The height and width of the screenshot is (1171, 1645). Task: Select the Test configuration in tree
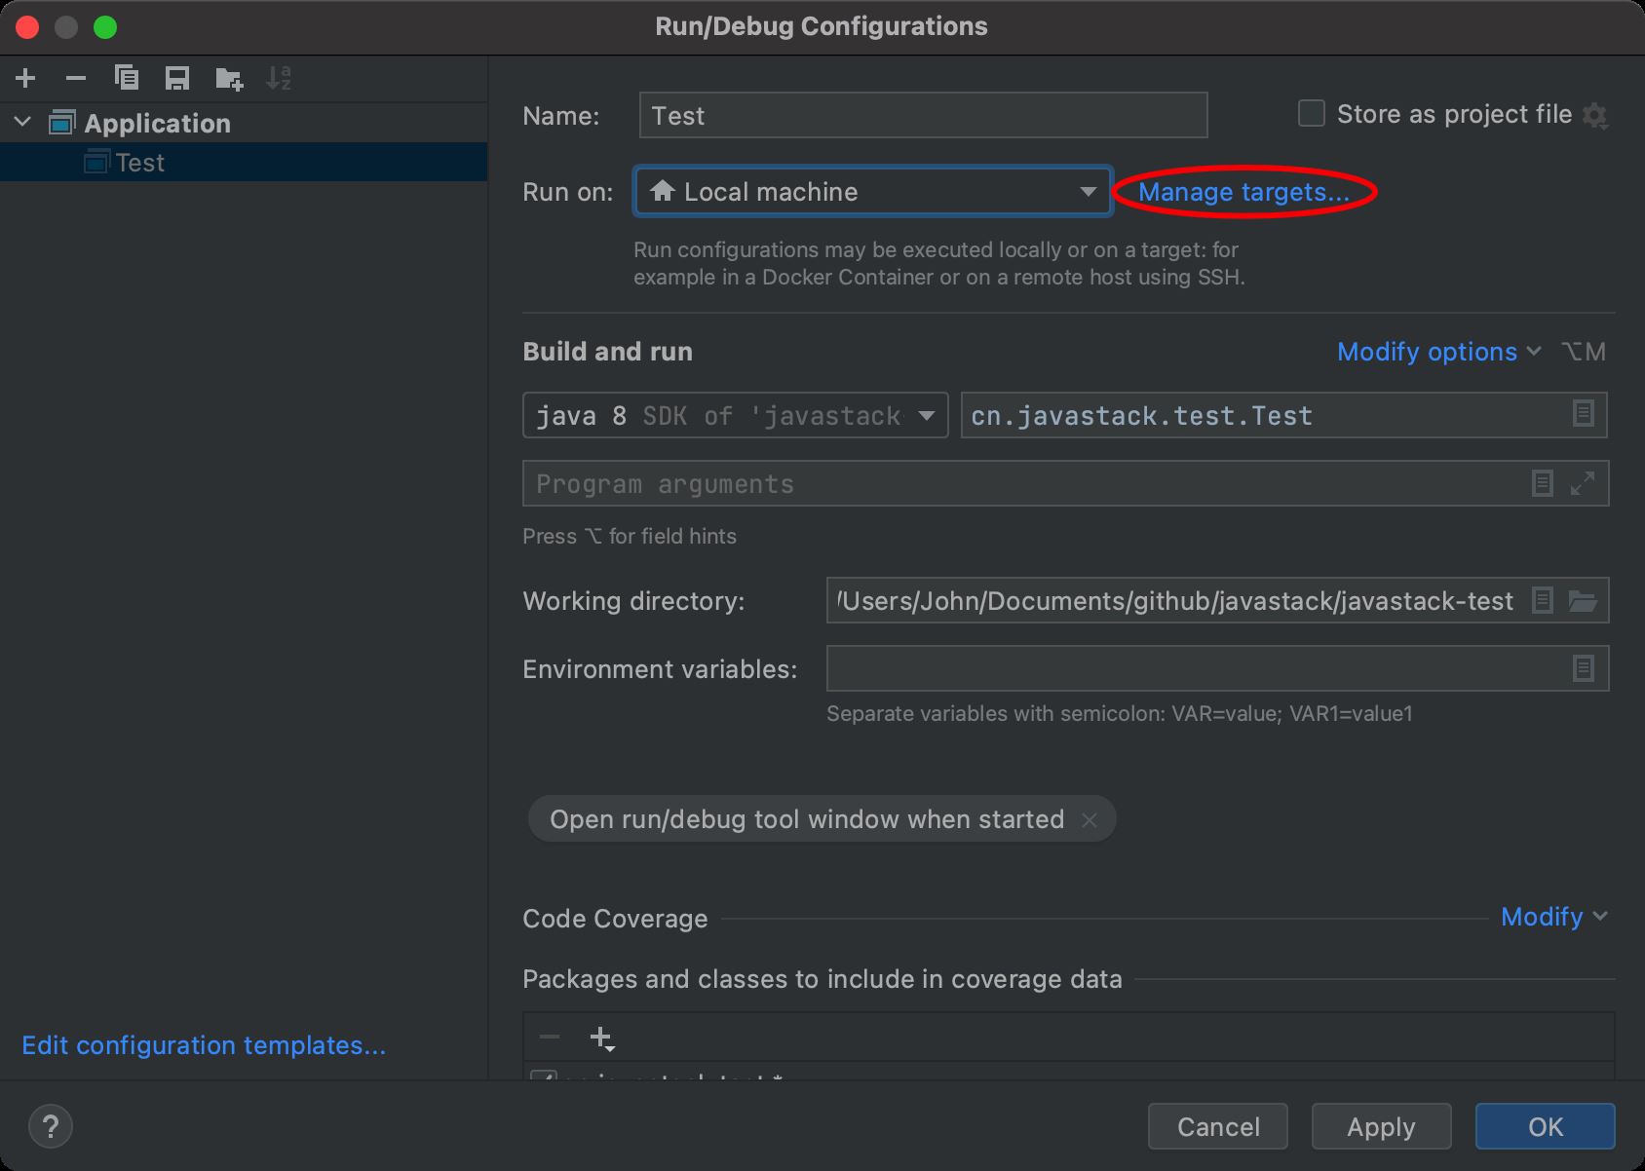click(x=140, y=163)
